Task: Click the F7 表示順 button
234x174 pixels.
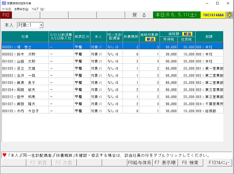Action: (165, 163)
